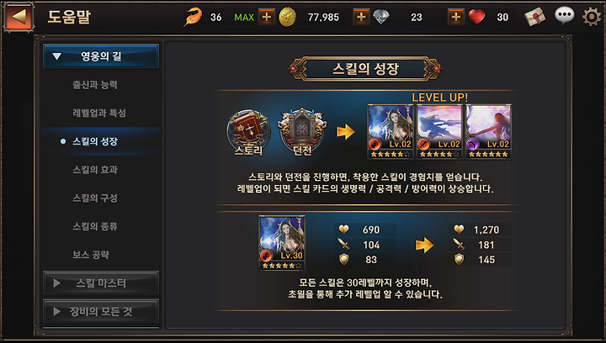This screenshot has width=606, height=343.
Task: Click the Lv.30 skill card thumbnail
Action: [x=282, y=243]
